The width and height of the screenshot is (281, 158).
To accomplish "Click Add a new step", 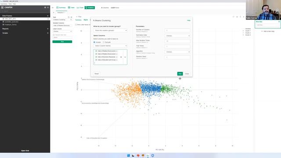I will point(268,31).
